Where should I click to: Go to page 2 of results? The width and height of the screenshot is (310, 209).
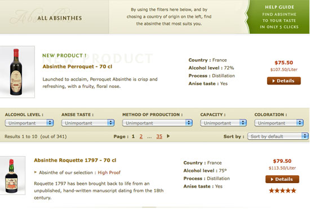(141, 136)
